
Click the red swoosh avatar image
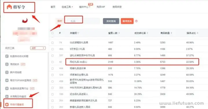click(x=25, y=20)
